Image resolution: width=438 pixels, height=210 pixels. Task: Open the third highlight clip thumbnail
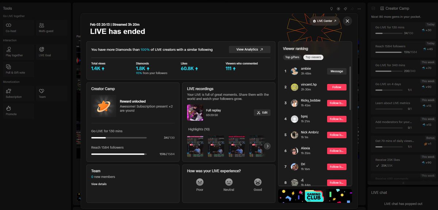237,146
